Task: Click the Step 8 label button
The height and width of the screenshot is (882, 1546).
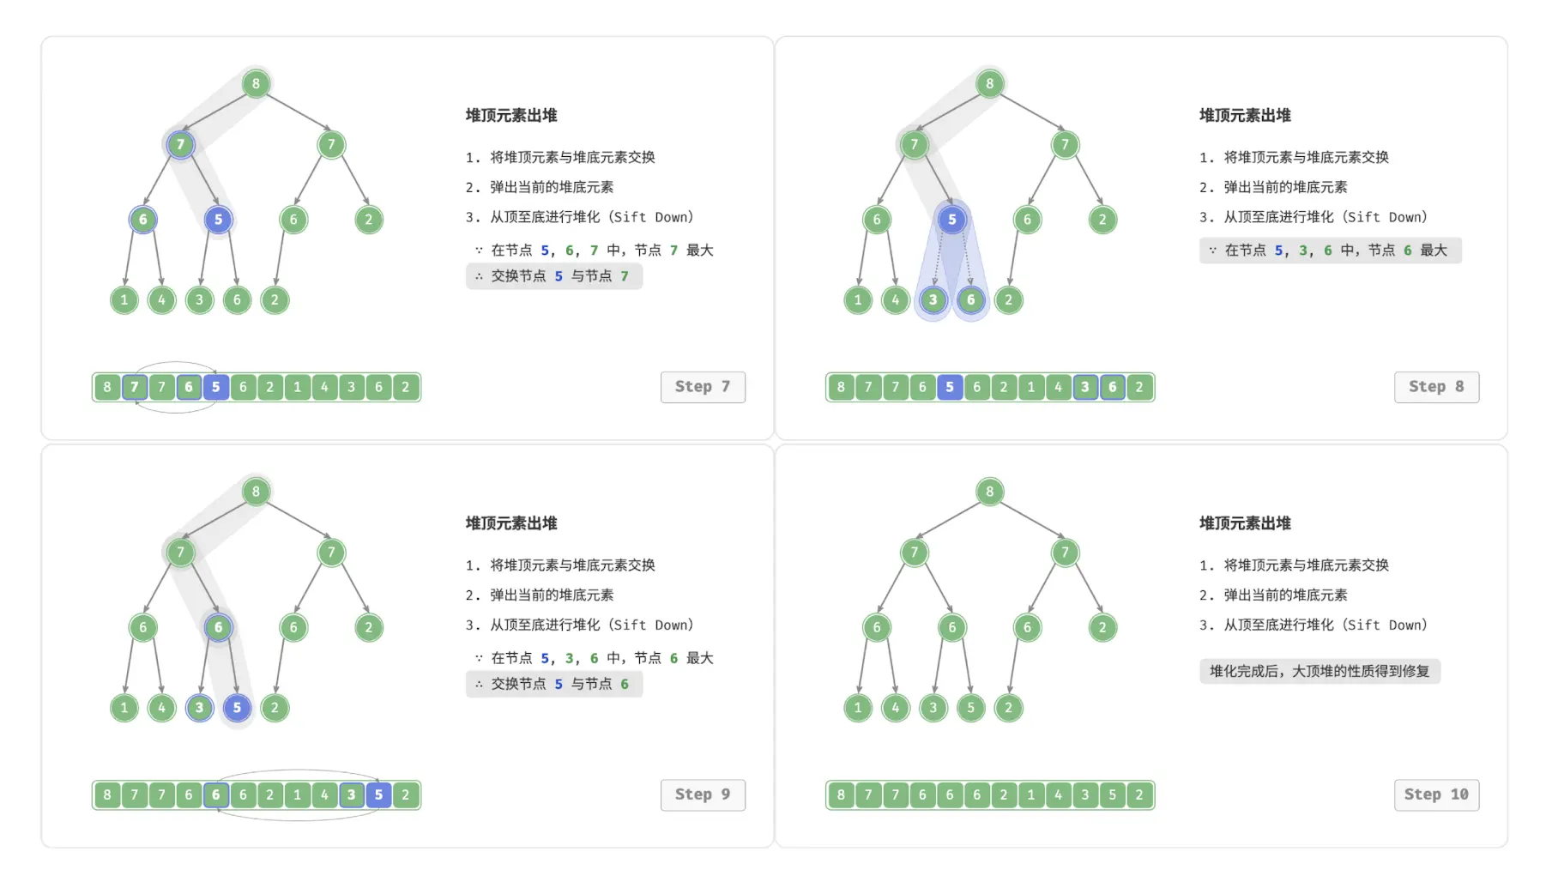Action: tap(1436, 387)
